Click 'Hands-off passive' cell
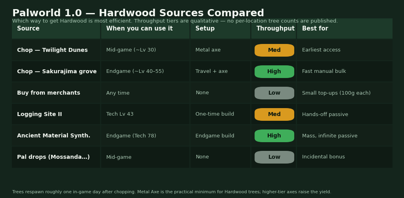Screen dimensions: 404x198 (x=345, y=114)
